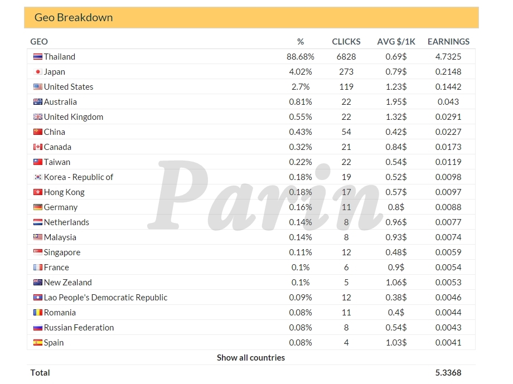Click the United States flag icon
This screenshot has width=513, height=384.
click(38, 87)
